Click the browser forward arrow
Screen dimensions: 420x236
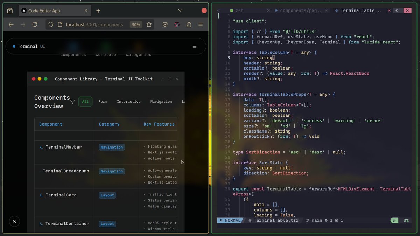coord(23,24)
